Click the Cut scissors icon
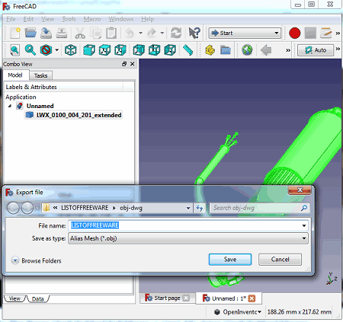Screen dimensions: 343x322 point(80,33)
